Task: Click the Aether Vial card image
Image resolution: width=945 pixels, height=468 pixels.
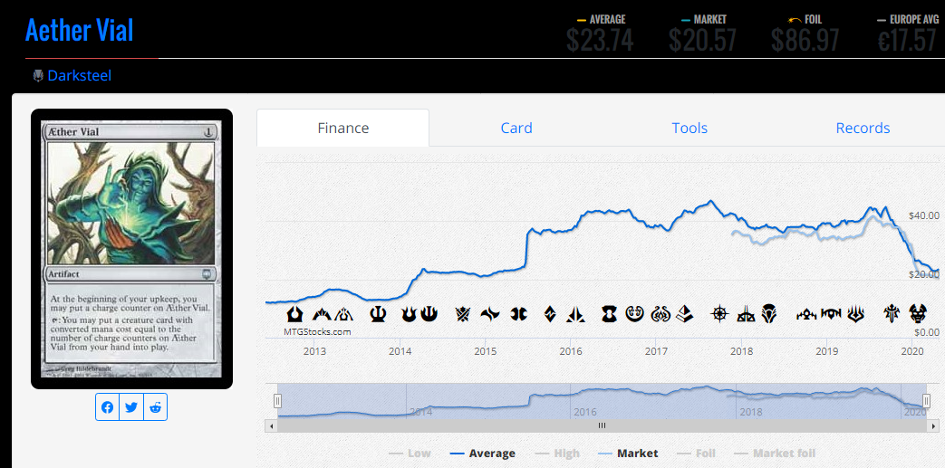Action: coord(131,249)
